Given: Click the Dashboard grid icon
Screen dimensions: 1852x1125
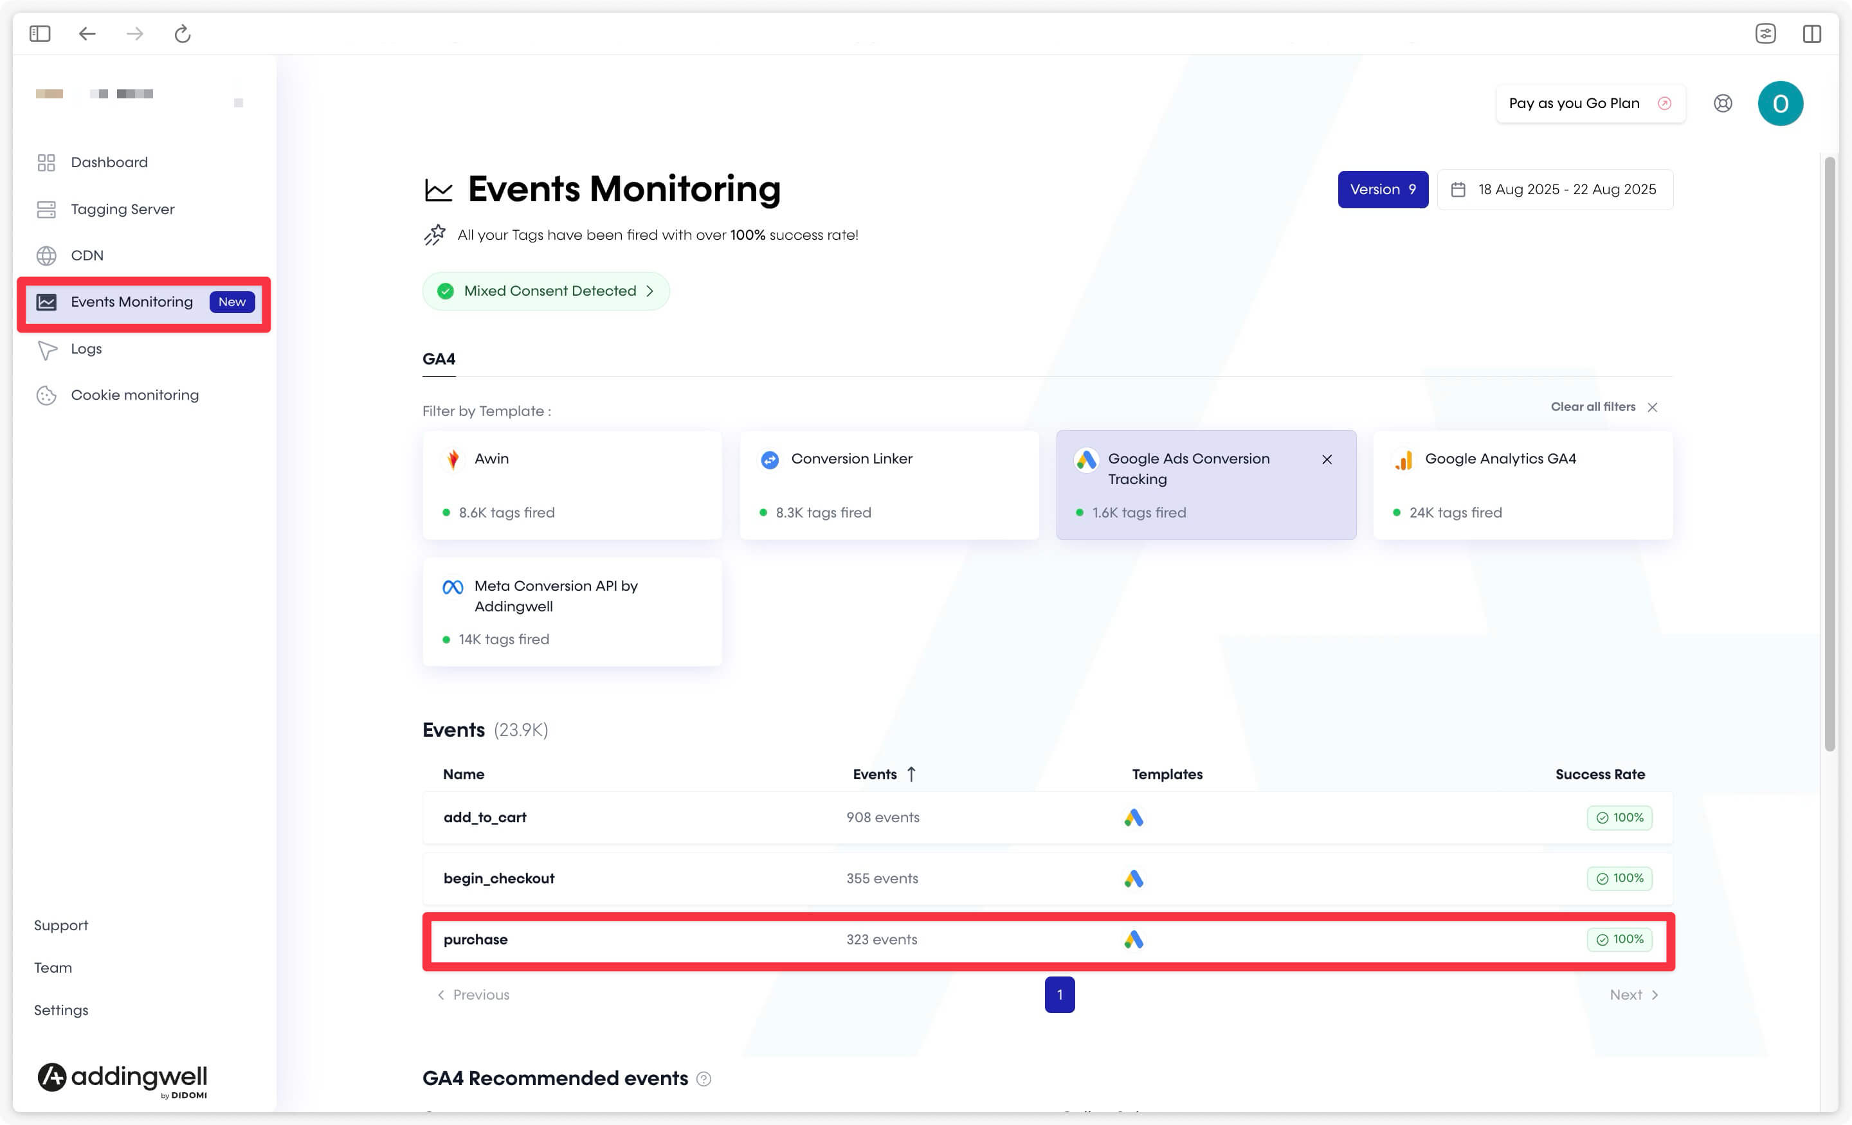Looking at the screenshot, I should point(46,163).
